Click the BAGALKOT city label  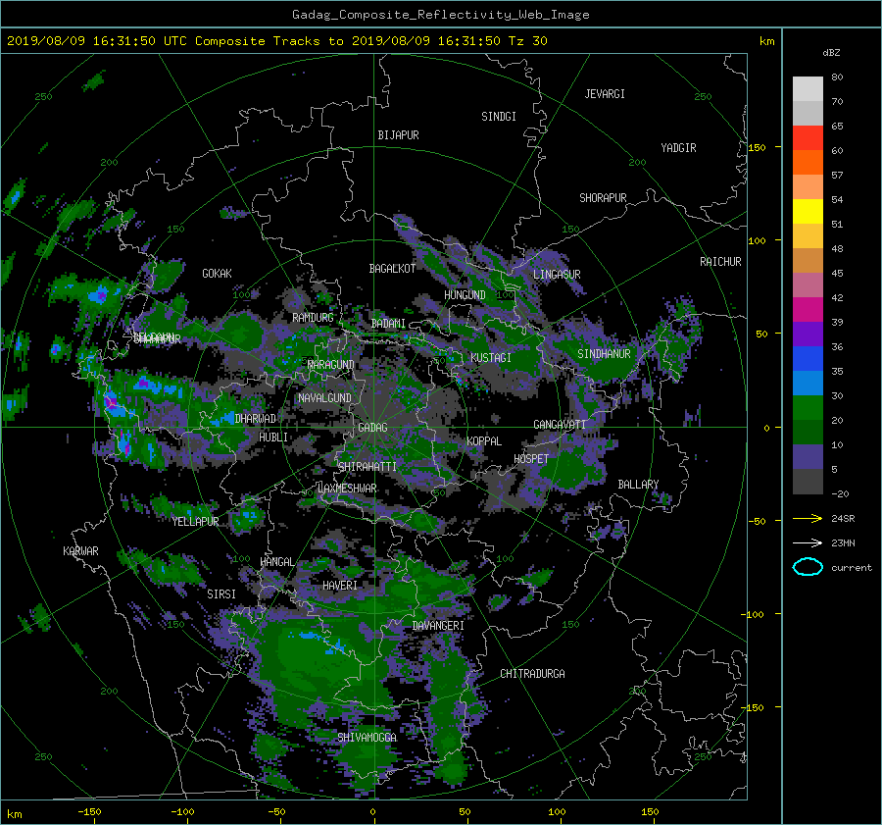pyautogui.click(x=392, y=269)
